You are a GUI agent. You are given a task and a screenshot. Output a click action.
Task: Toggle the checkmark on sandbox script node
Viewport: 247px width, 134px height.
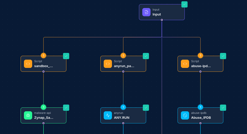coord(66,56)
